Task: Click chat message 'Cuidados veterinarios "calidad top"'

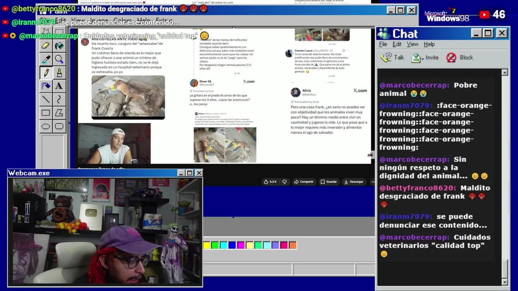Action: [435, 245]
